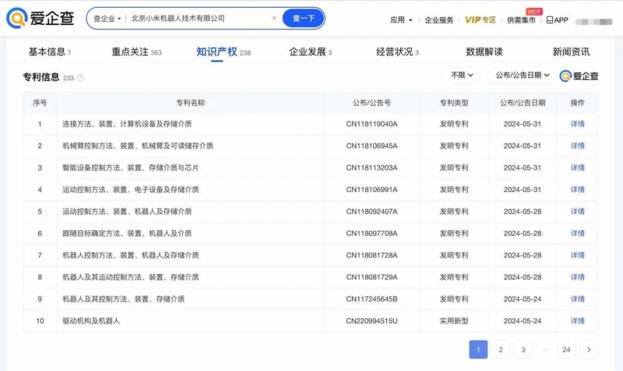Open the 公布/公告日期 sort dropdown
Viewport: 623px width, 371px height.
(x=522, y=75)
